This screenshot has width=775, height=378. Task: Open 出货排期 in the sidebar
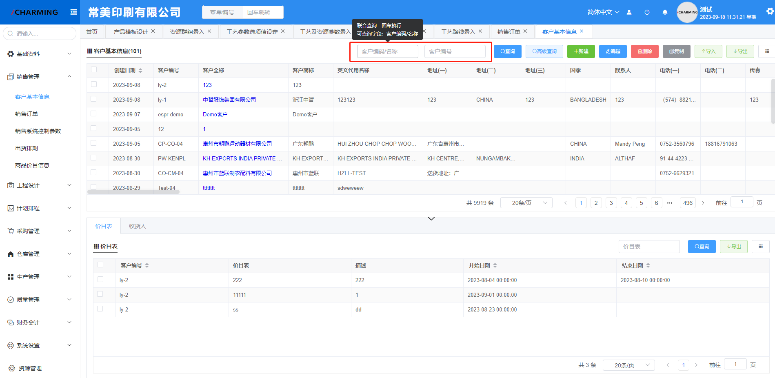27,148
